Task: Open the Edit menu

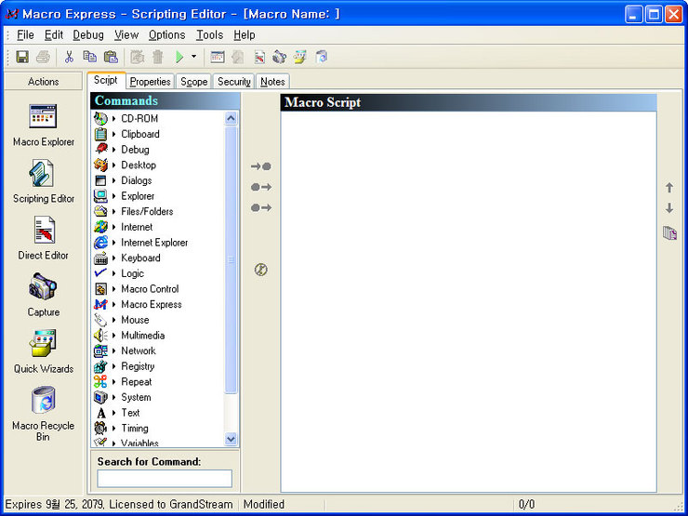Action: click(54, 34)
